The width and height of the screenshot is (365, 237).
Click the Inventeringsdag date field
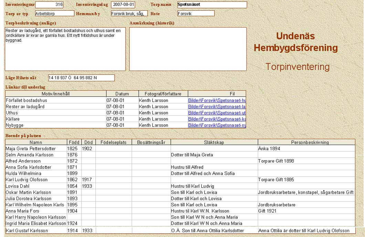123,5
